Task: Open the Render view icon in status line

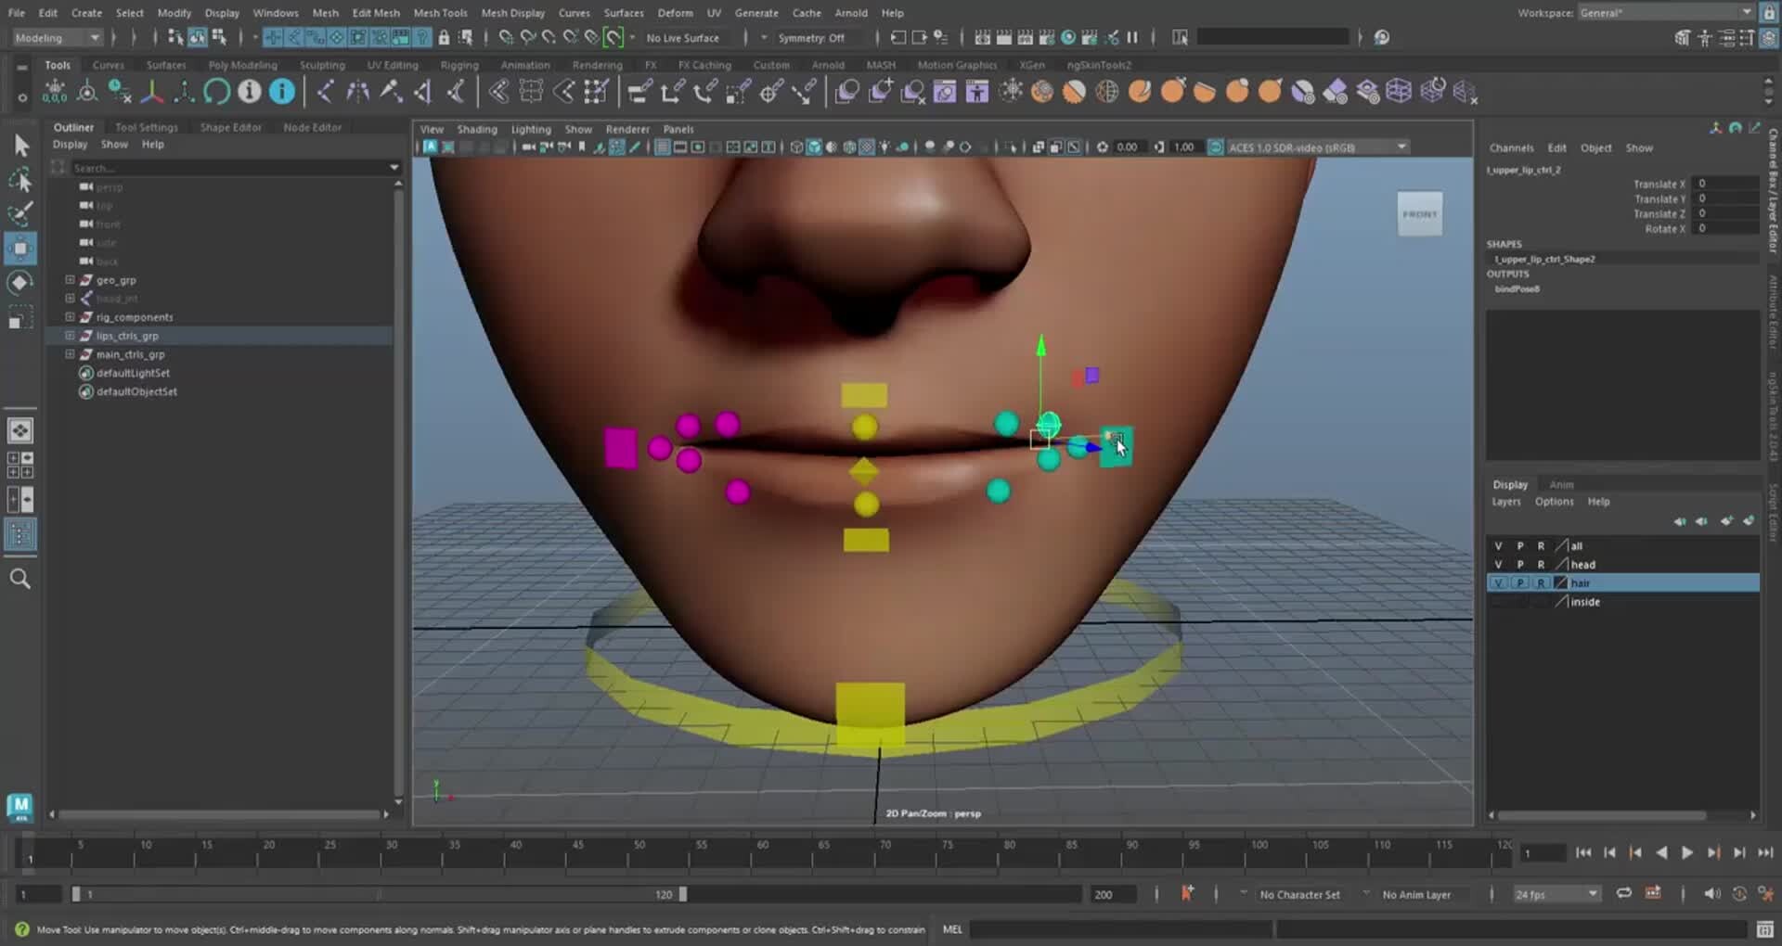Action: [x=983, y=37]
